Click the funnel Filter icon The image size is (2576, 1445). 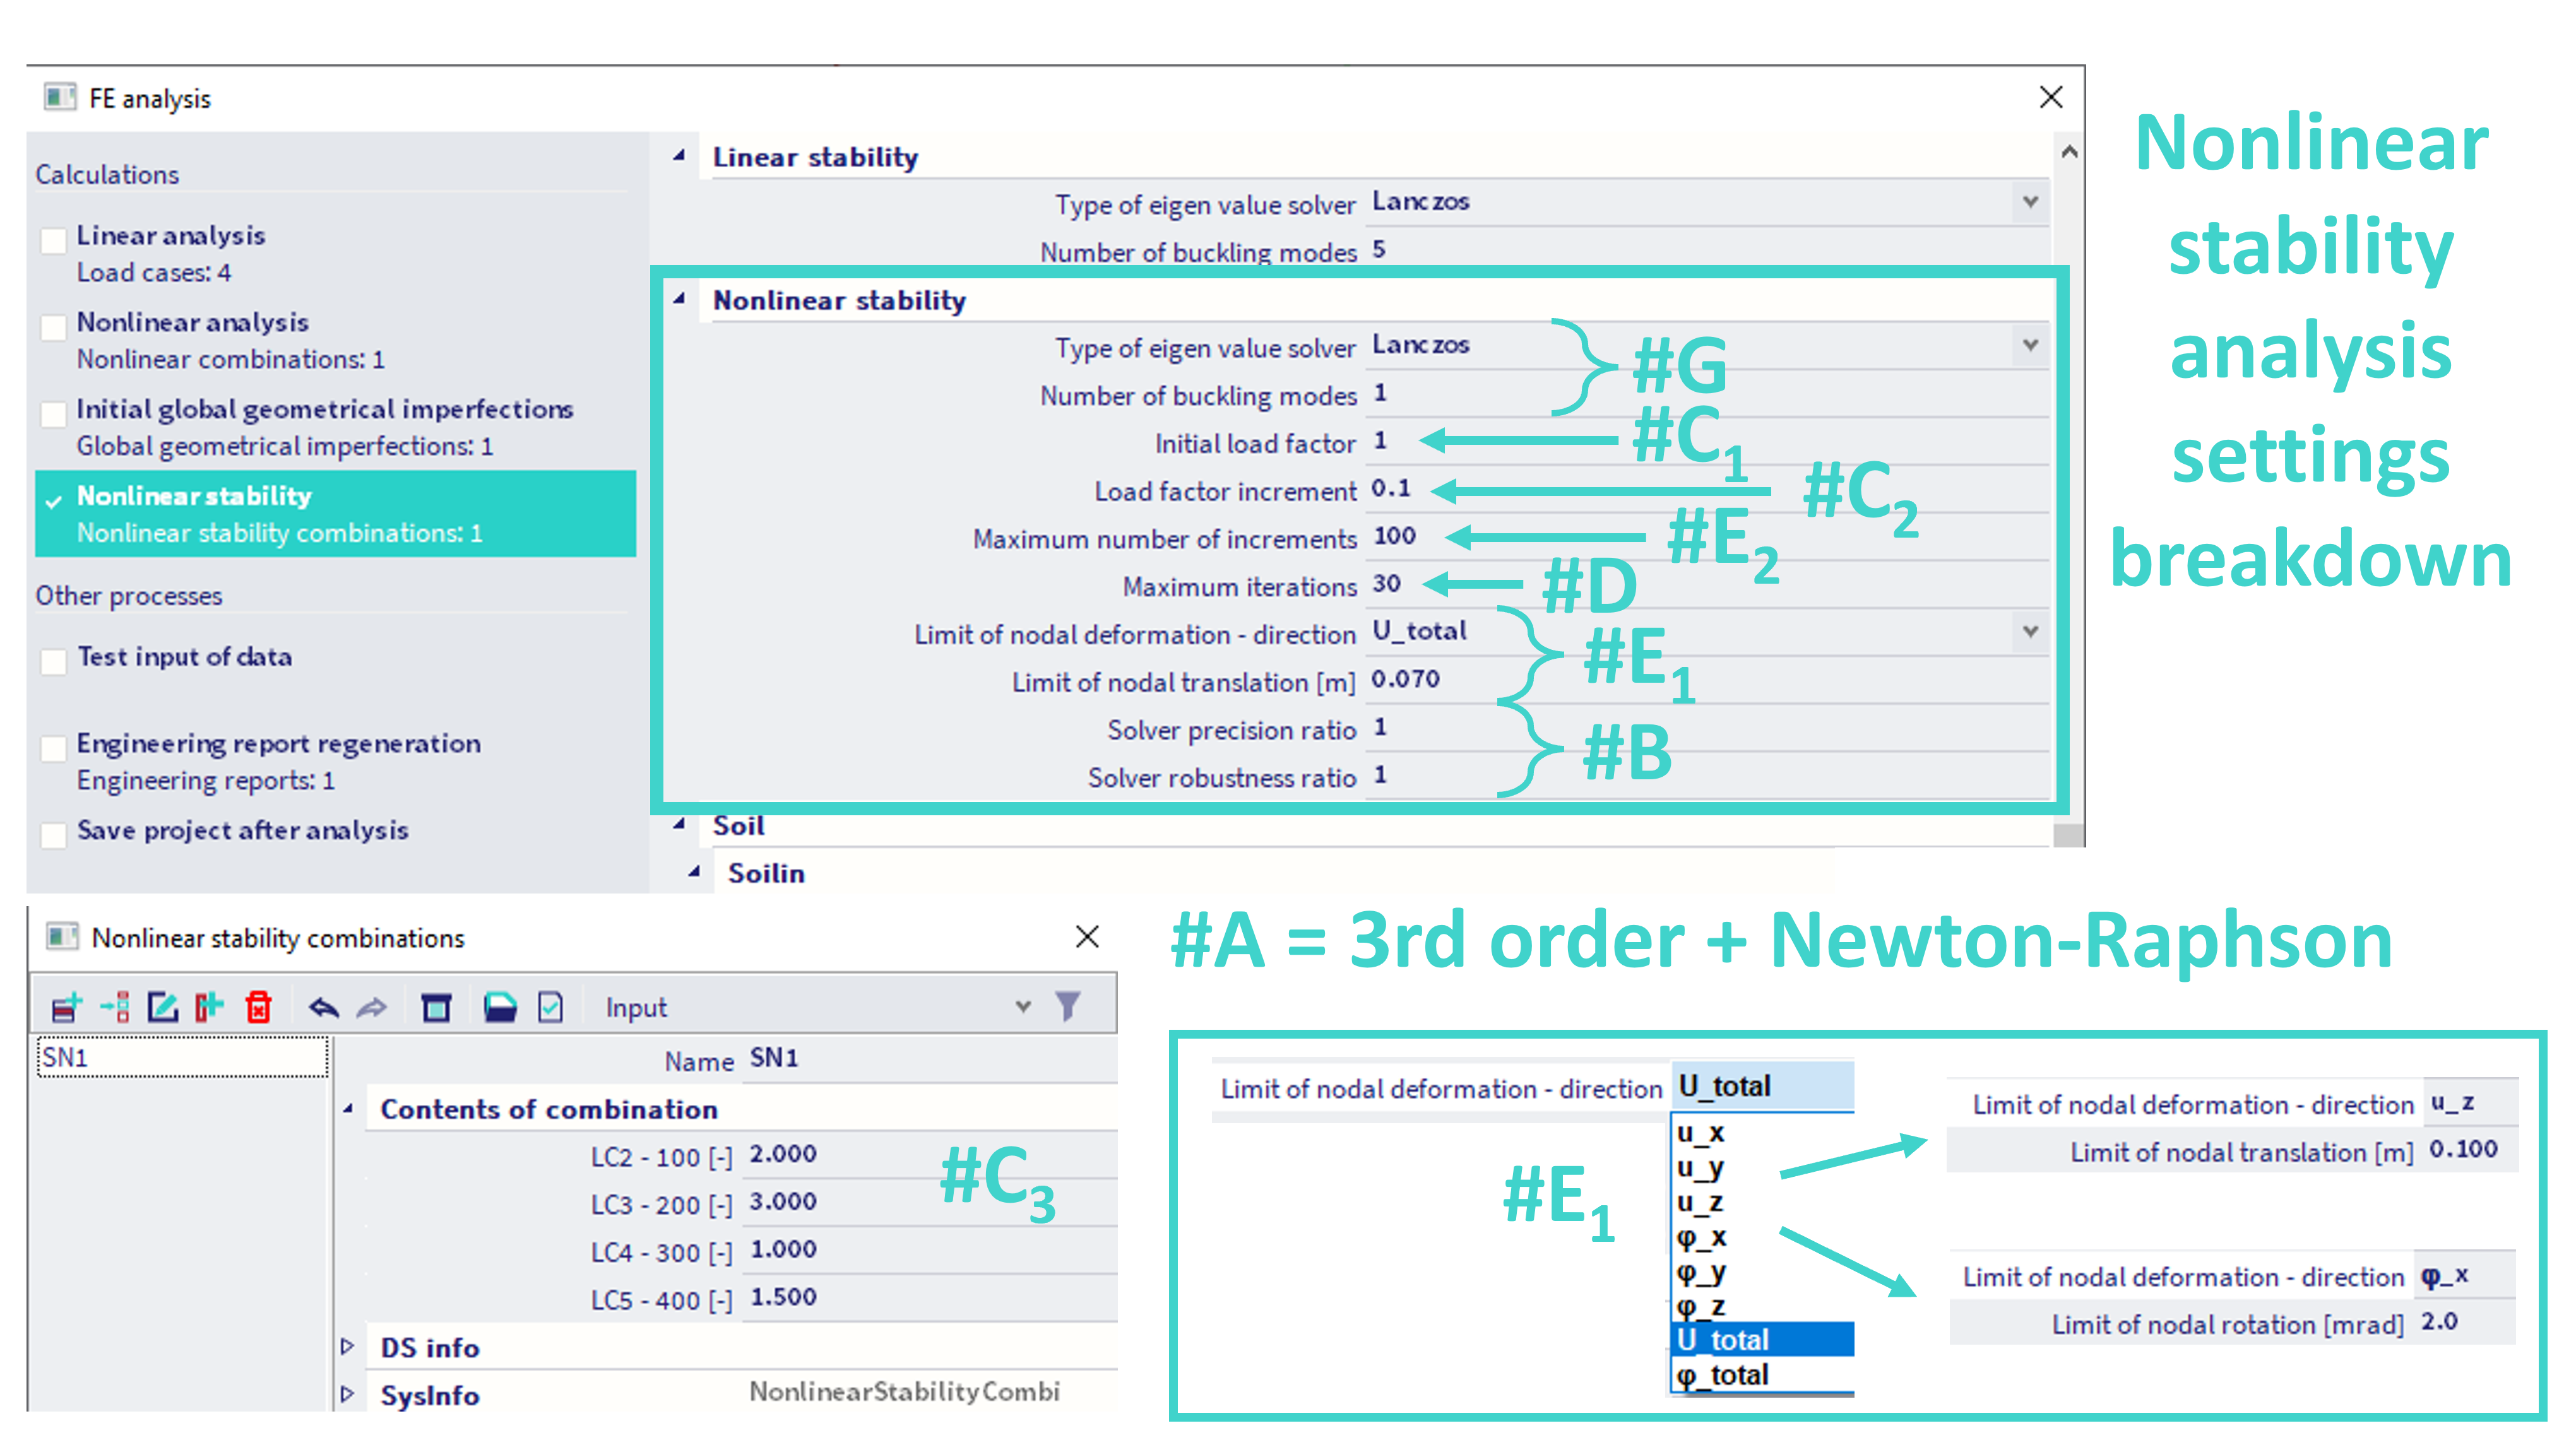coord(1068,1005)
